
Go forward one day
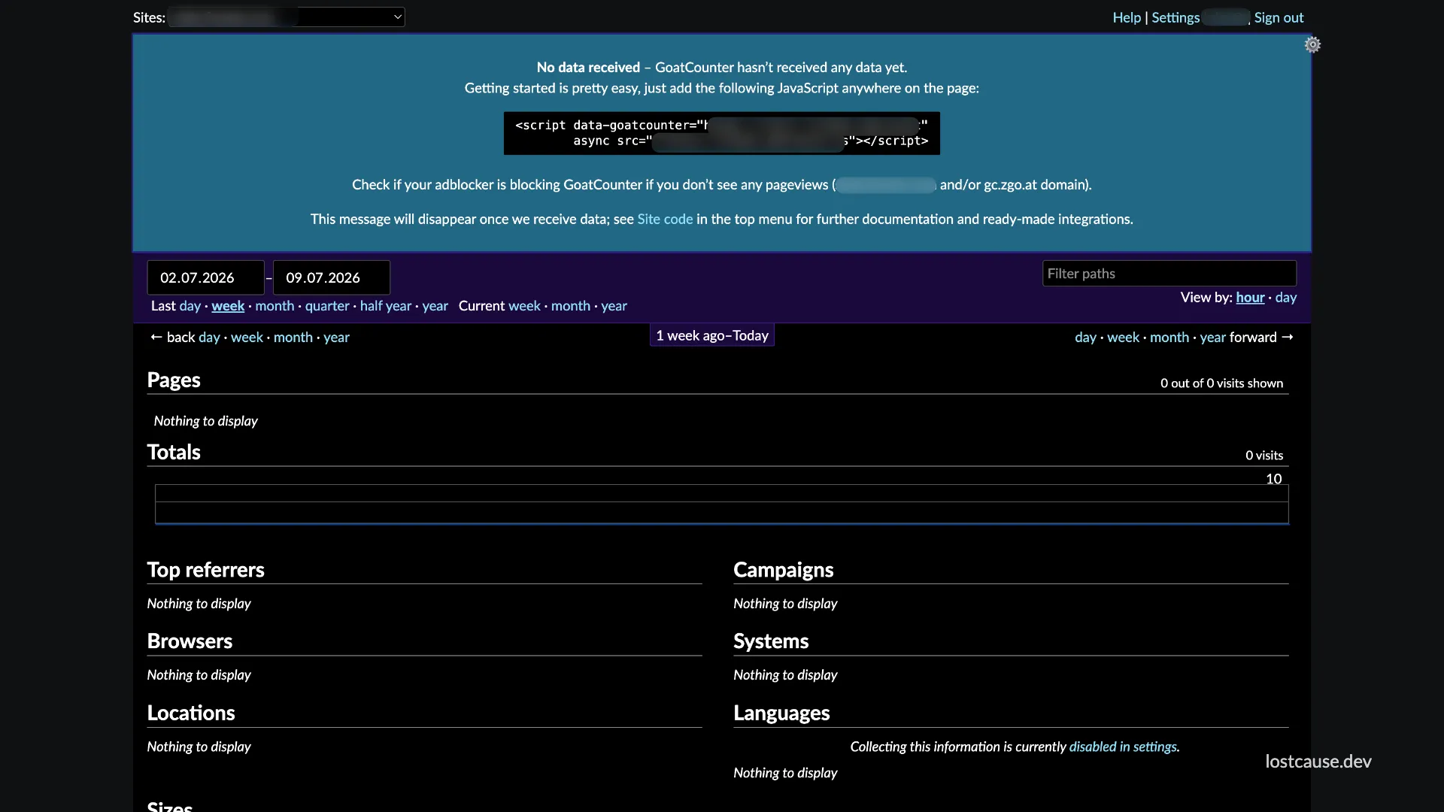tap(1085, 338)
